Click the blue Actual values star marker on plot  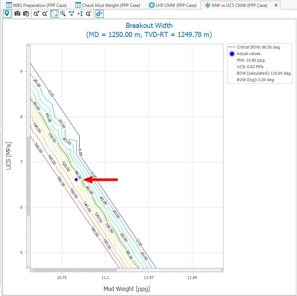76,180
